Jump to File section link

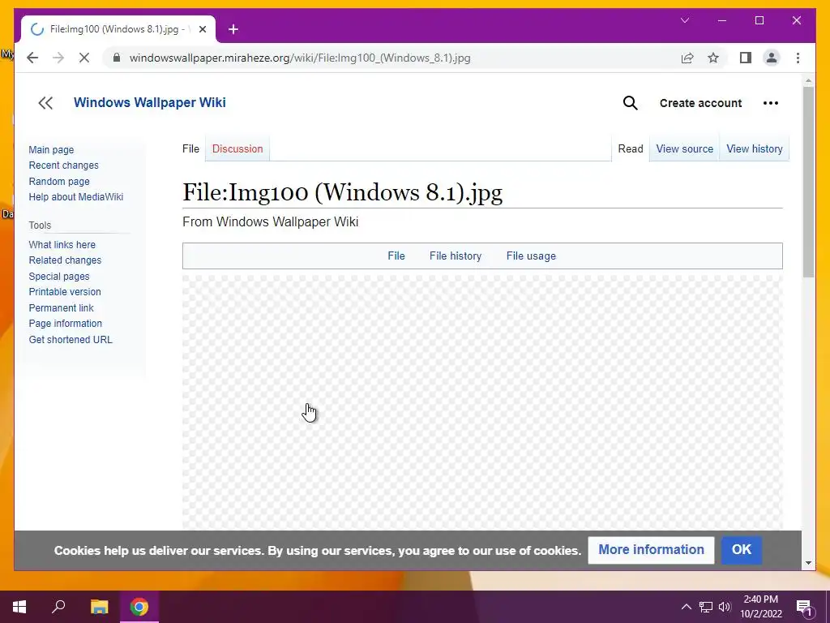396,256
